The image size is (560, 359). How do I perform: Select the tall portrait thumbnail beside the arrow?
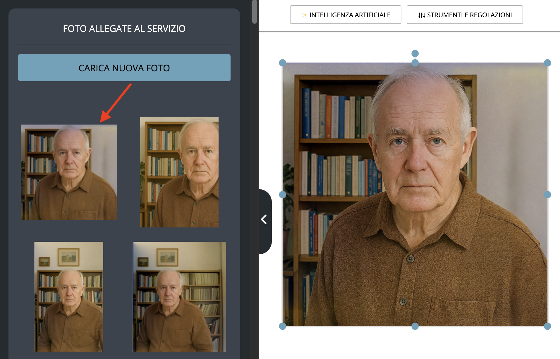(179, 172)
